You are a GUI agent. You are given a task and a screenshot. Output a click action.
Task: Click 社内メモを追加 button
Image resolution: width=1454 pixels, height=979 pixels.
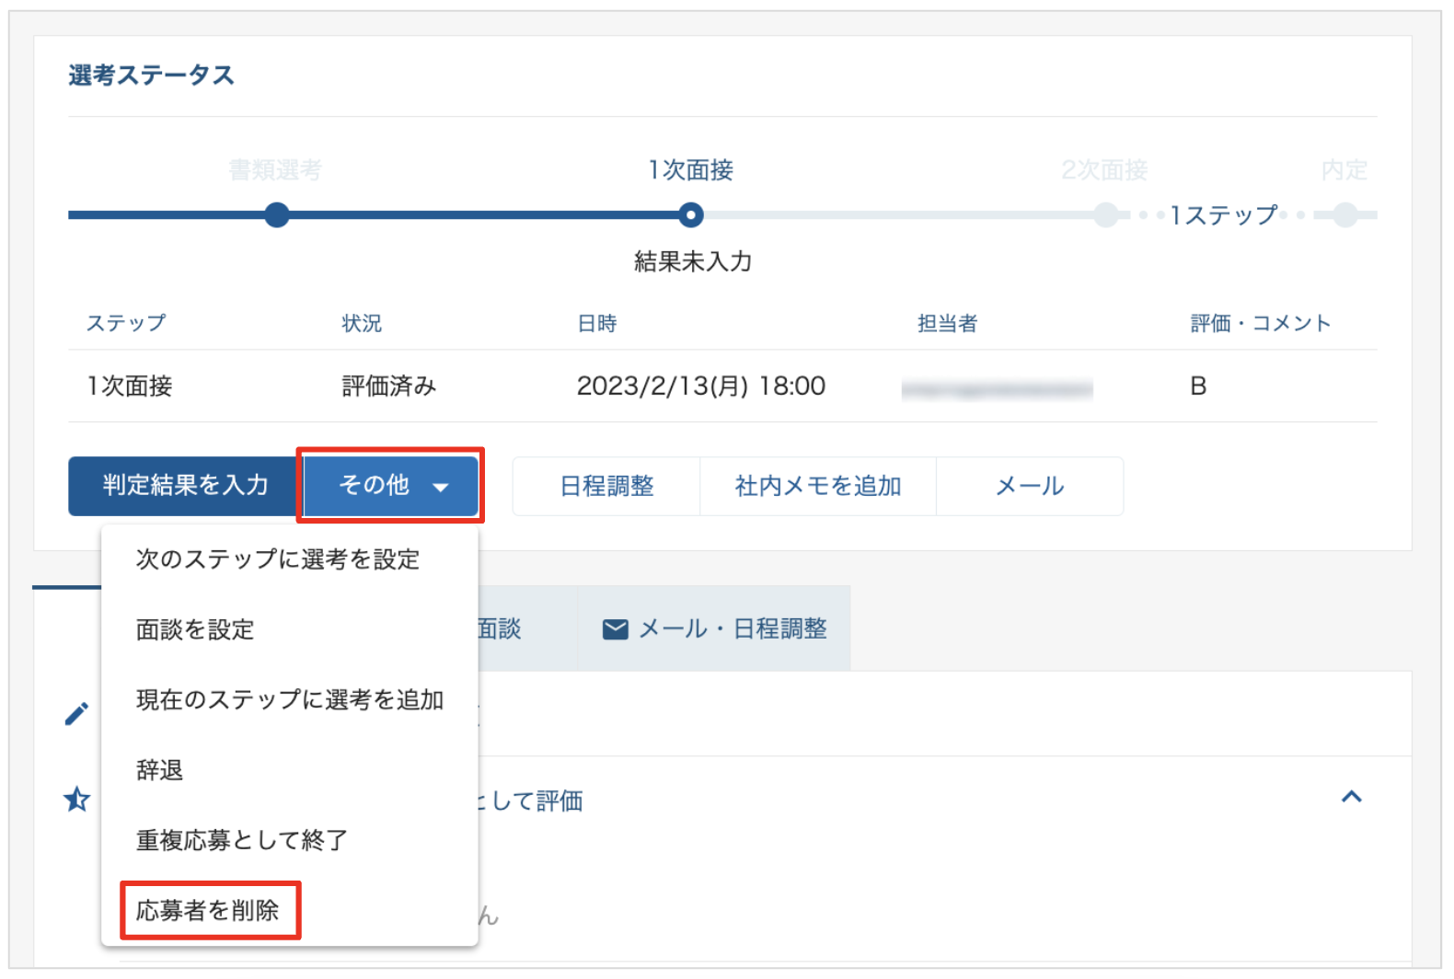tap(818, 486)
